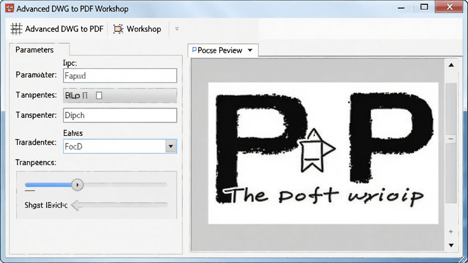The width and height of the screenshot is (468, 263).
Task: Minimize the Advanced DWG to PDF Workshop window
Action: [x=401, y=7]
